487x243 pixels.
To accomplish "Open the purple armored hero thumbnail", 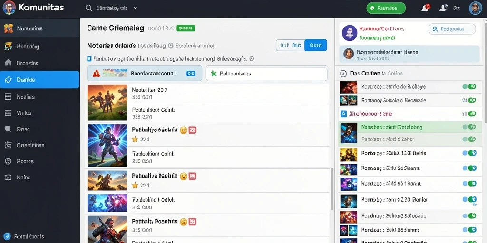I will tap(107, 145).
